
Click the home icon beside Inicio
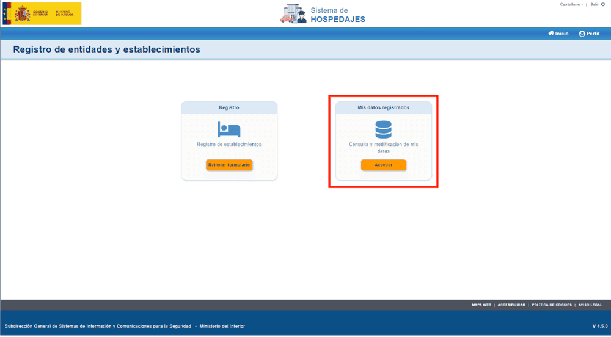pos(551,34)
